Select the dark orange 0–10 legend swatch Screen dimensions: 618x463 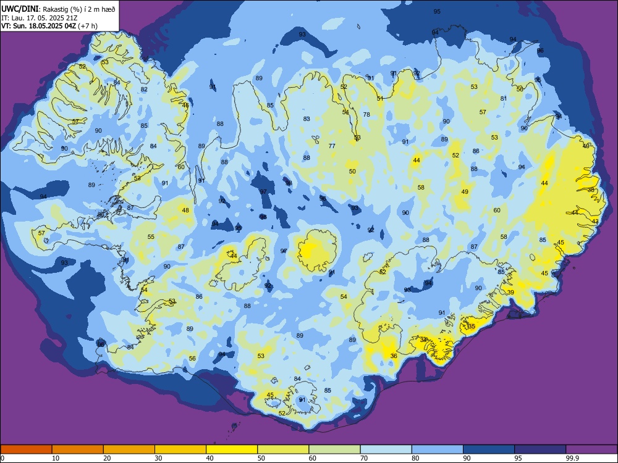click(x=26, y=449)
